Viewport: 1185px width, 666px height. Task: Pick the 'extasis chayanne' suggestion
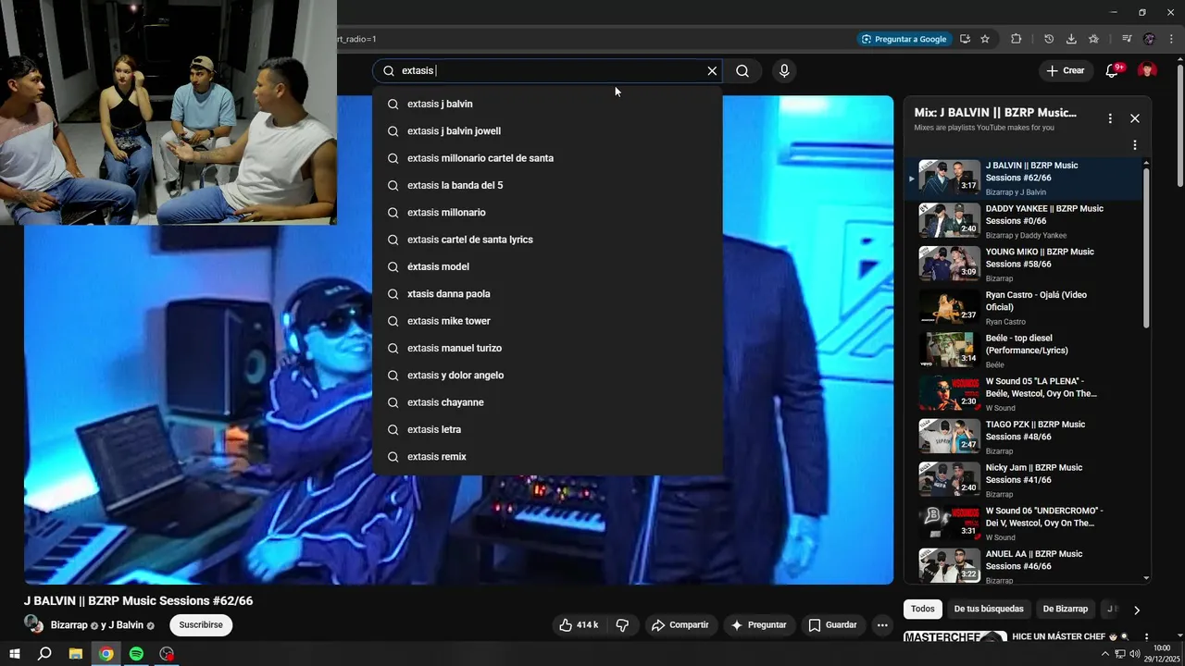pos(547,402)
